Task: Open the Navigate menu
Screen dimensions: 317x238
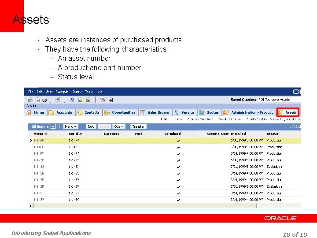Action: pos(62,92)
